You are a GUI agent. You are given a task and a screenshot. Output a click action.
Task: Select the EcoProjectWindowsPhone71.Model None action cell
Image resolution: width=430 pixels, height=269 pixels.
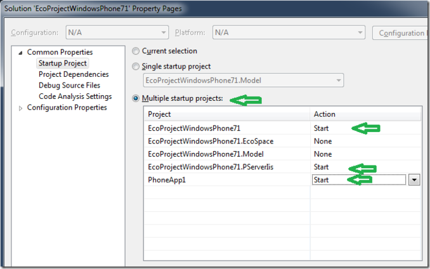click(365, 154)
